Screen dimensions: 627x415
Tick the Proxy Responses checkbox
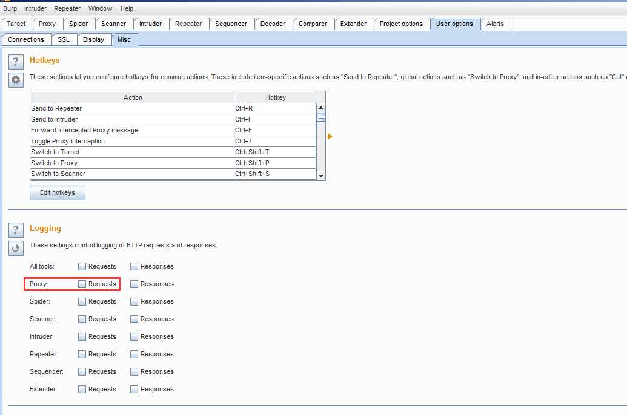pos(134,284)
